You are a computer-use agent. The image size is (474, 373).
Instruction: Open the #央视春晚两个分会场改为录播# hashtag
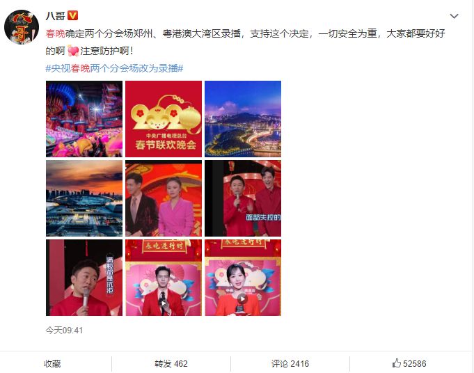pyautogui.click(x=114, y=68)
